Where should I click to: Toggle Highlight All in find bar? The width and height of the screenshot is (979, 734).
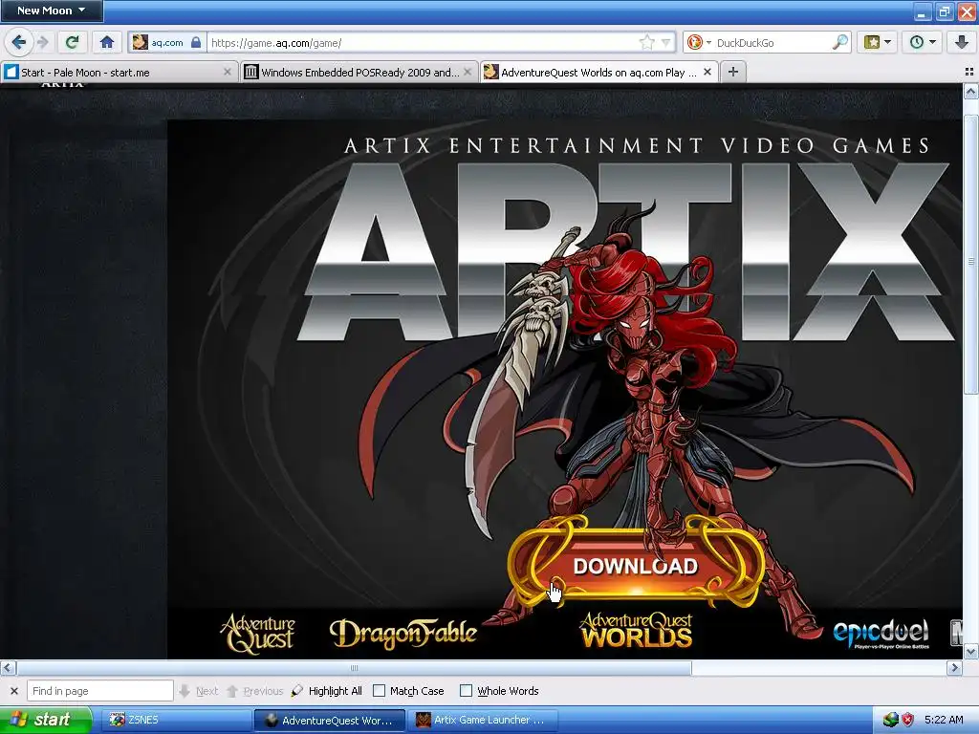(327, 691)
